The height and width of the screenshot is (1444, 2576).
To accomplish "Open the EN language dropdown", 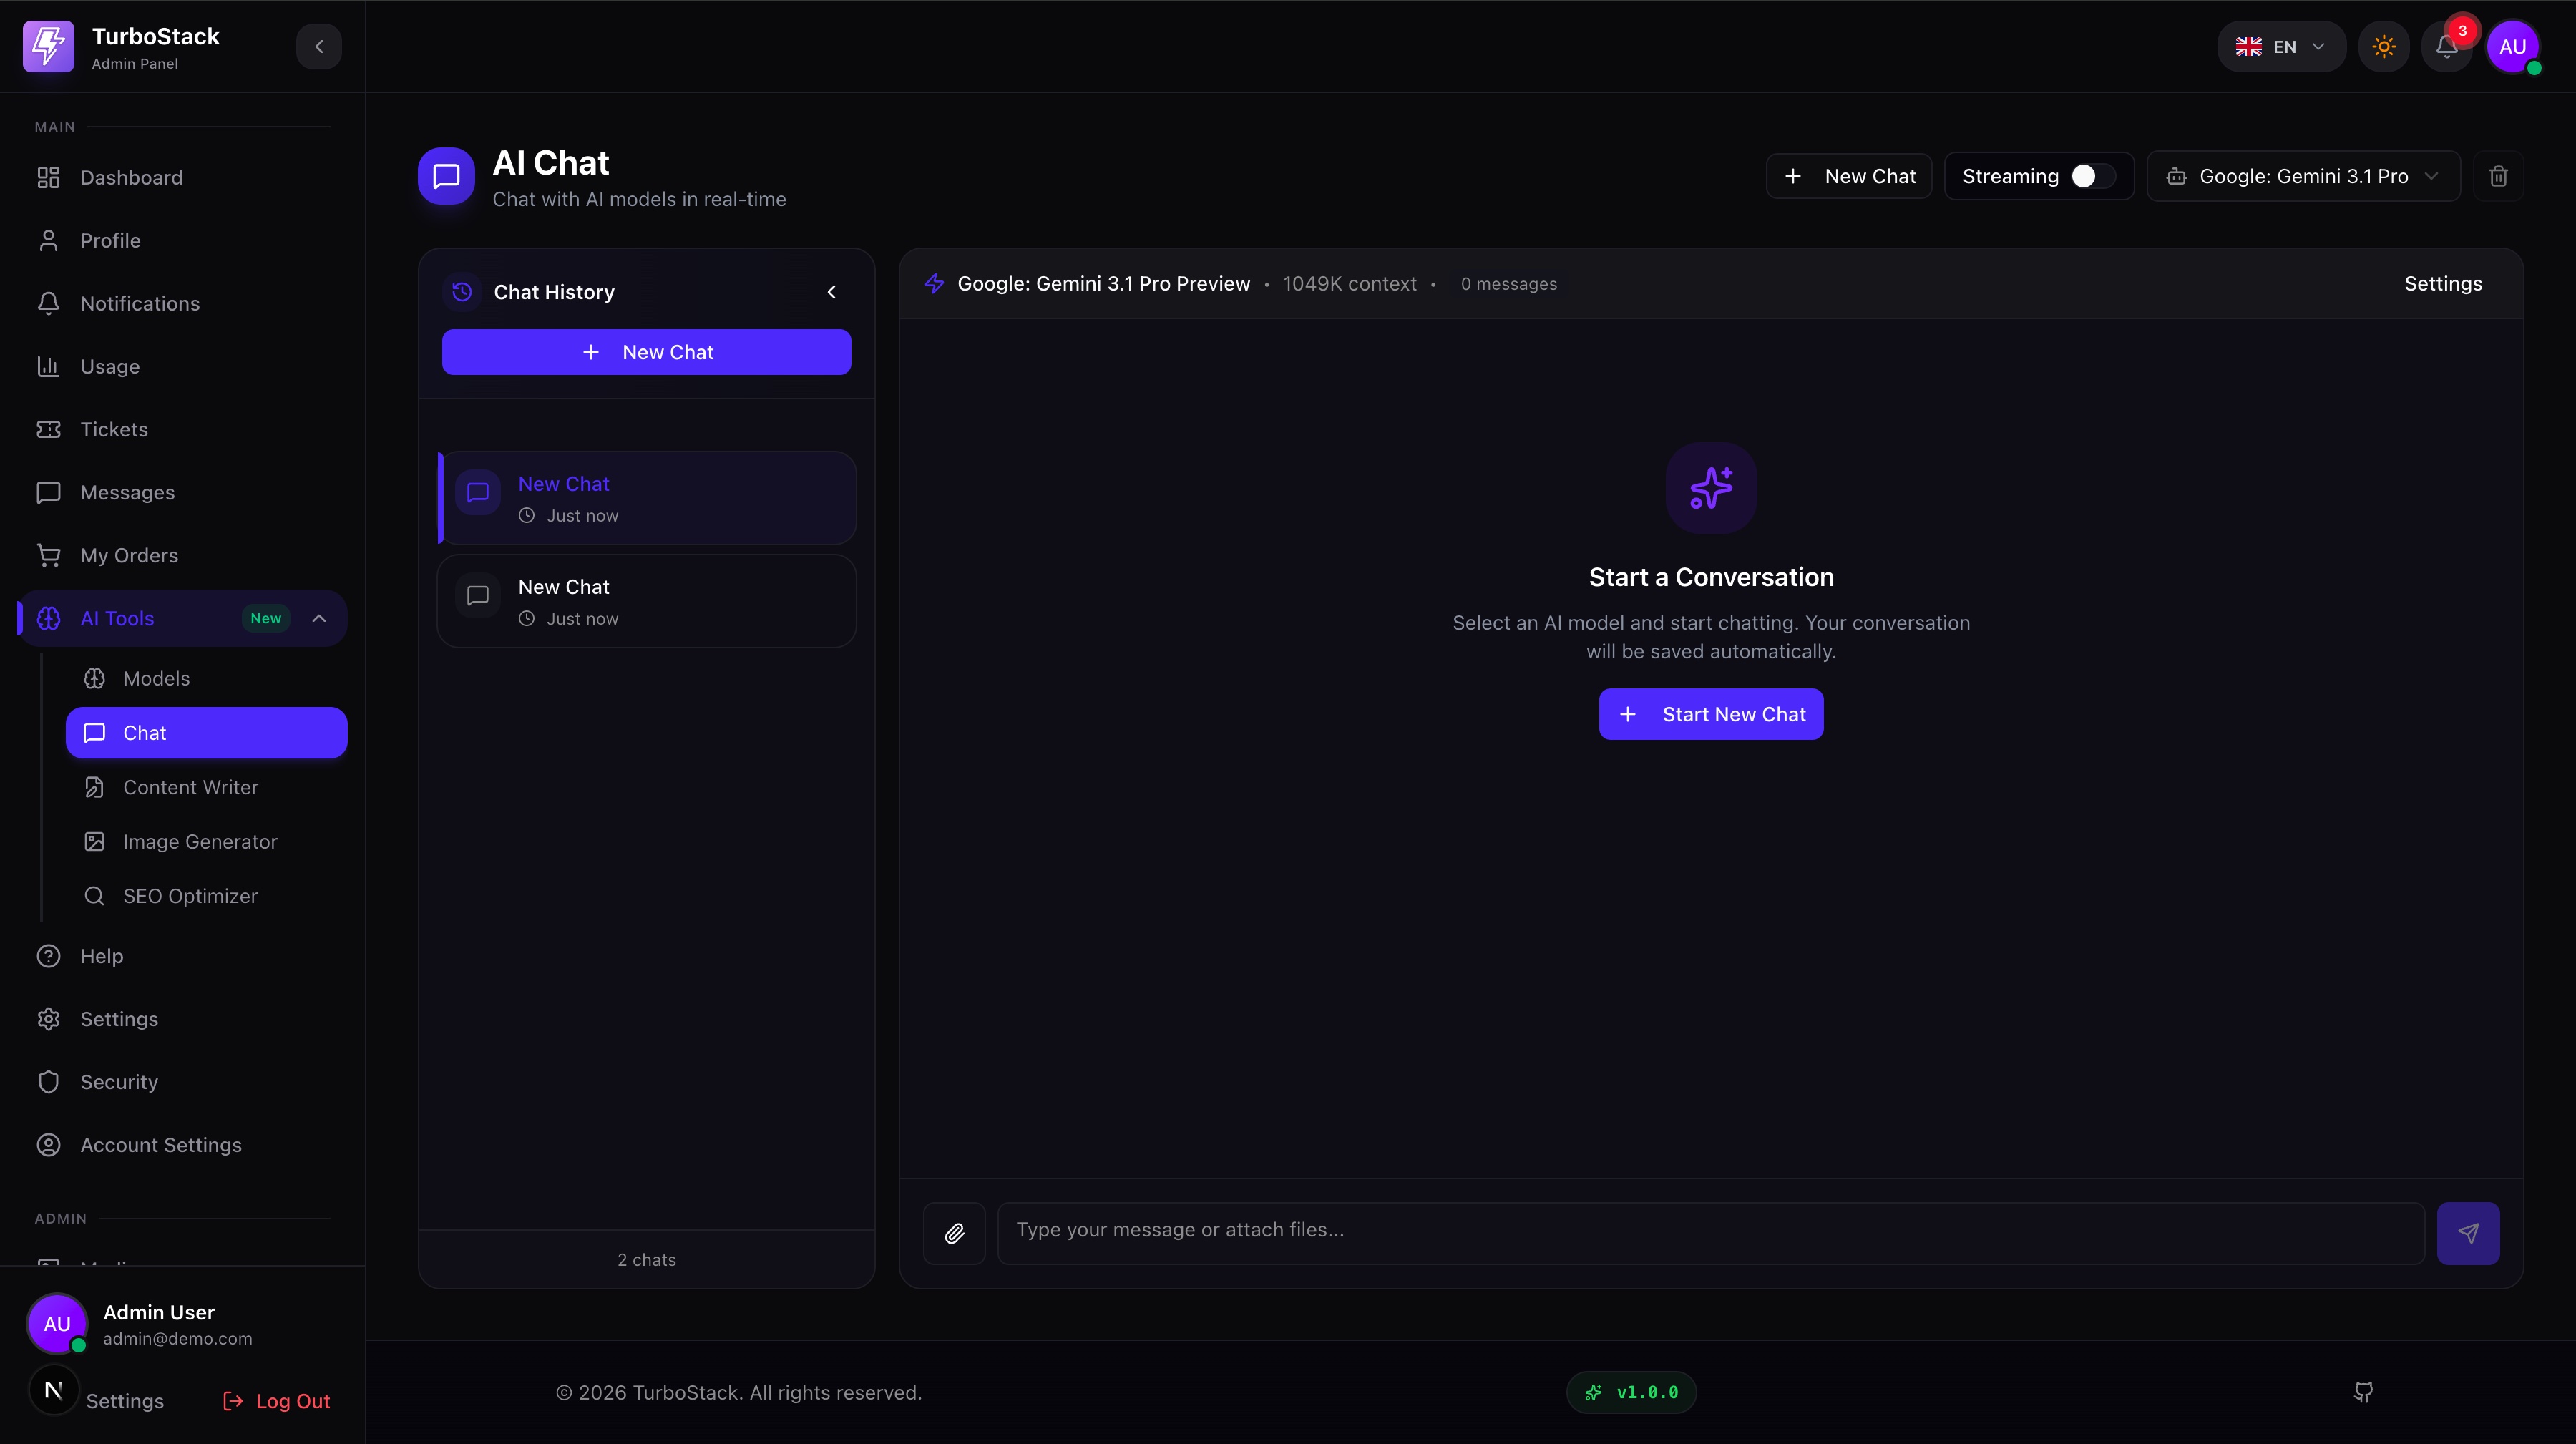I will [2280, 46].
